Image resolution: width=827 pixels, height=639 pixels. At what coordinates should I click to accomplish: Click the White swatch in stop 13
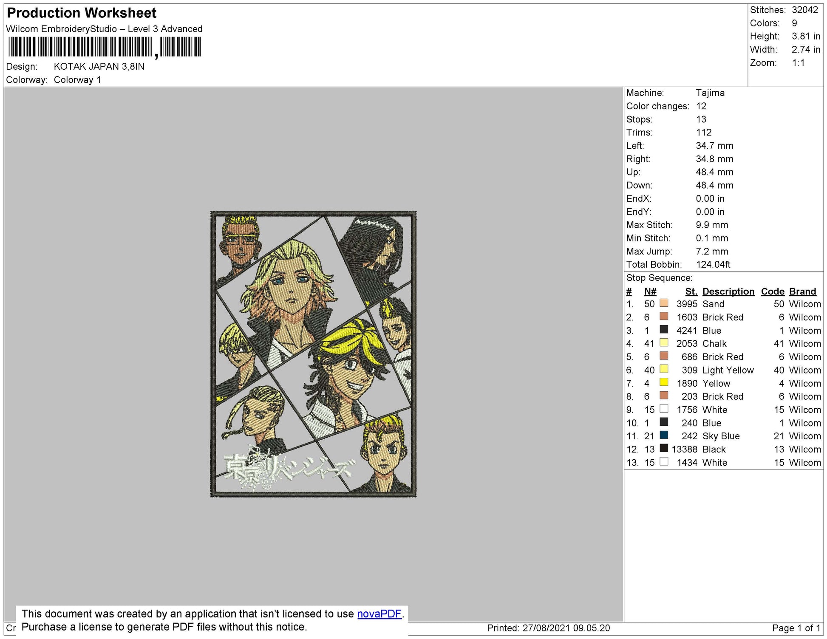pyautogui.click(x=664, y=462)
